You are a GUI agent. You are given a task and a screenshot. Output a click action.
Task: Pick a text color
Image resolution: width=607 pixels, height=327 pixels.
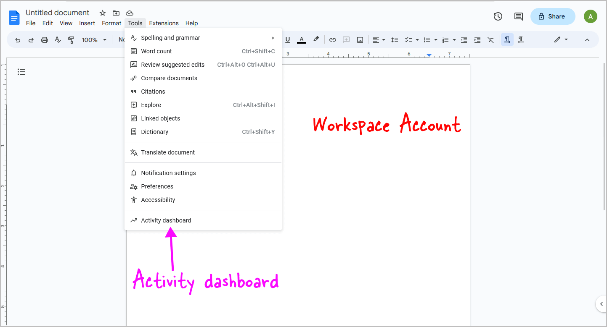click(301, 39)
